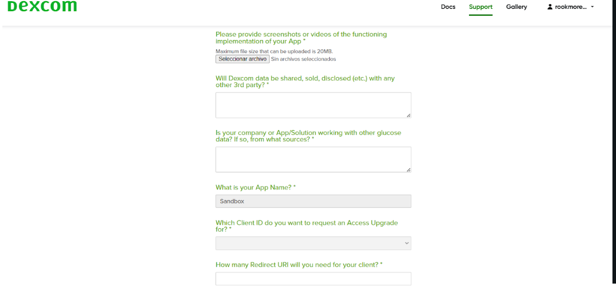
Task: Select the App Name field containing Sandbox
Action: point(313,201)
